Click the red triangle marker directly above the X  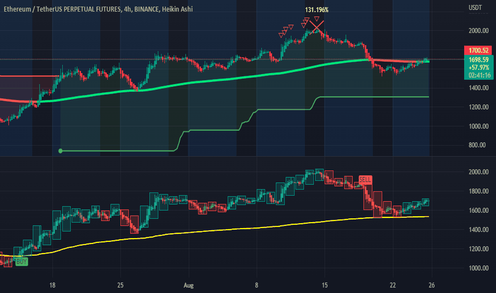coord(317,19)
